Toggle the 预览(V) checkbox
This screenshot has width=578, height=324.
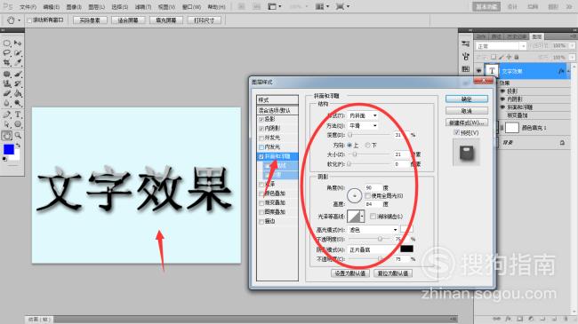pyautogui.click(x=456, y=132)
